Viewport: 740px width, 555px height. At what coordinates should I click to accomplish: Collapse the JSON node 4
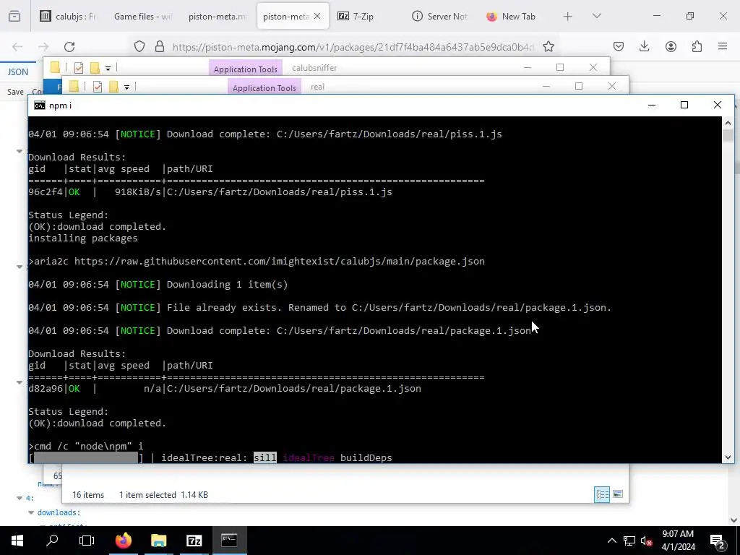point(20,498)
